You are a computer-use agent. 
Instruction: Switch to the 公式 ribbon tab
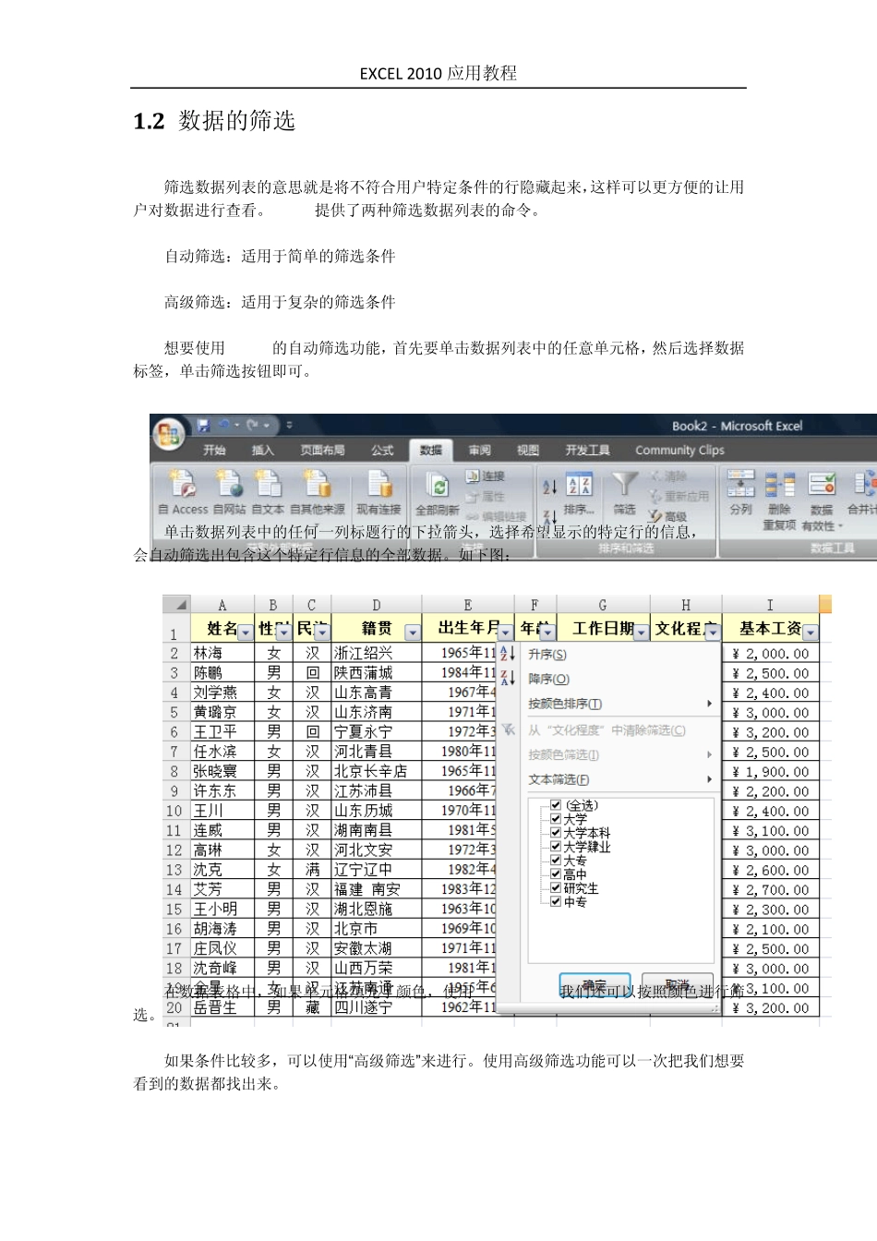(x=382, y=450)
